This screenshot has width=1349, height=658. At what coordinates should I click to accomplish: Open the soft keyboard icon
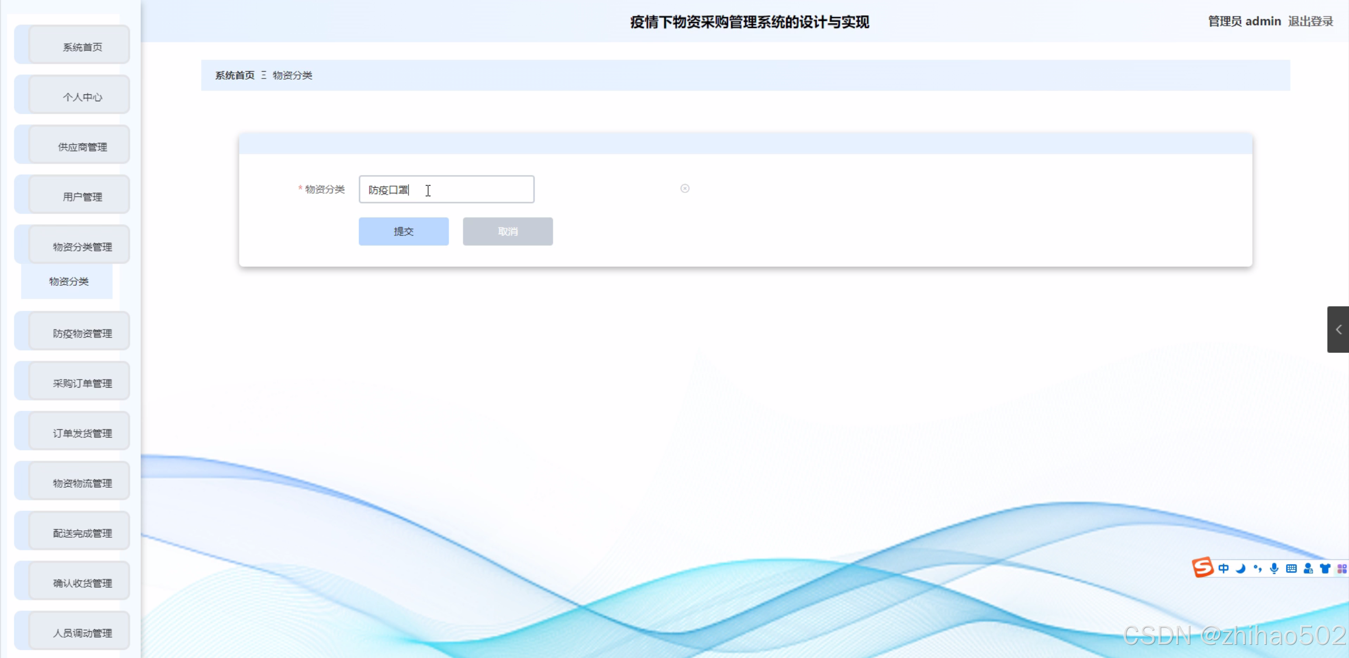(1291, 568)
